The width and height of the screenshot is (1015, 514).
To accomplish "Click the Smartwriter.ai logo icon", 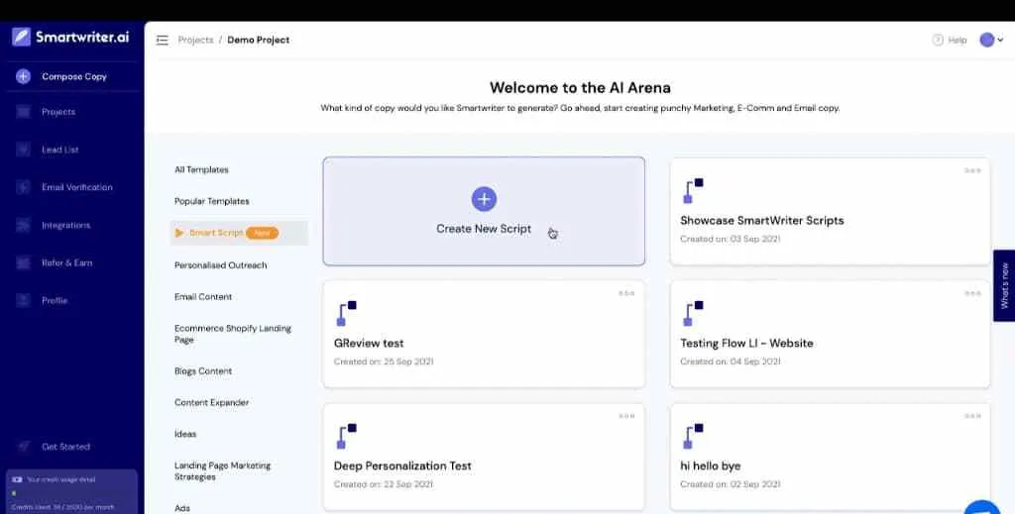I will (22, 37).
